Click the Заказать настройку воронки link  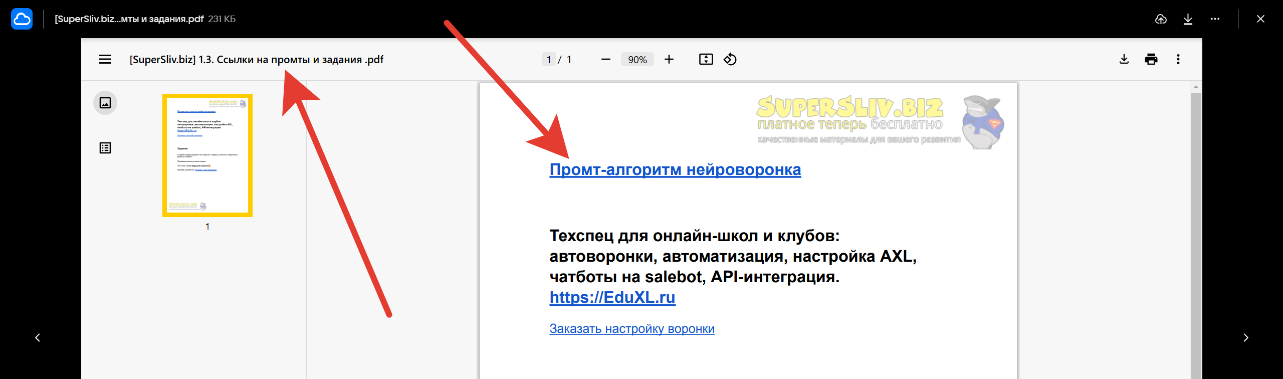pos(632,329)
